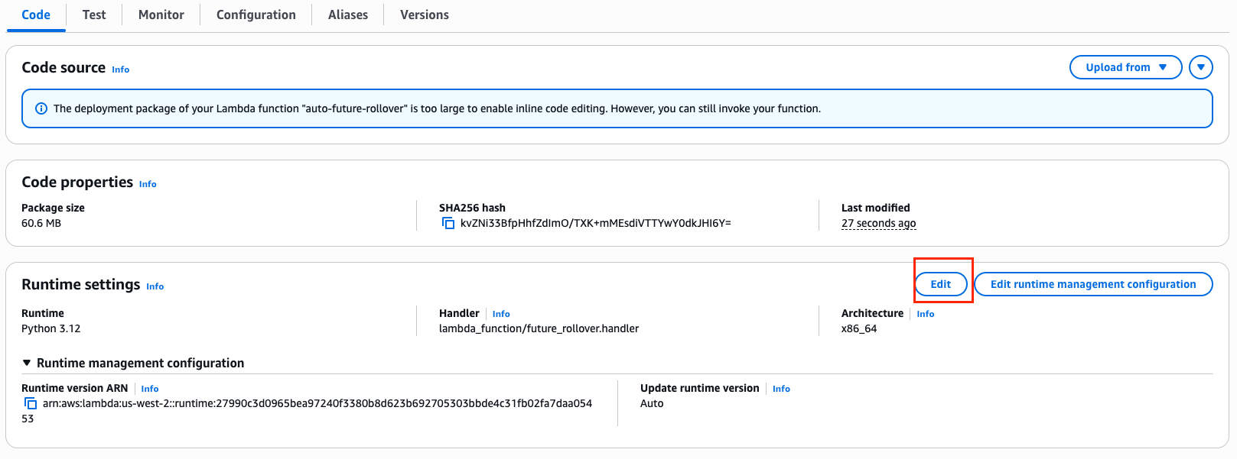Click the '27 seconds ago' last modified timestamp

click(x=878, y=223)
